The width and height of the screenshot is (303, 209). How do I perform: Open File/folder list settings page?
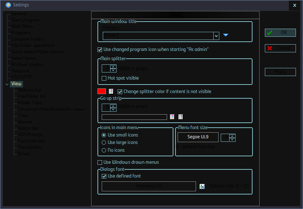[x=32, y=97]
